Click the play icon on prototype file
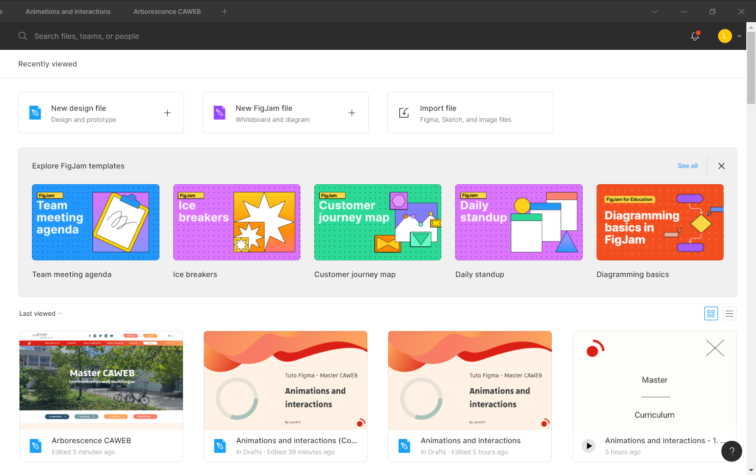756x475 pixels. [x=589, y=446]
